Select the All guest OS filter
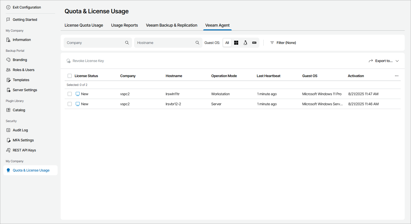Viewport: 411px width, 224px height. click(x=227, y=43)
